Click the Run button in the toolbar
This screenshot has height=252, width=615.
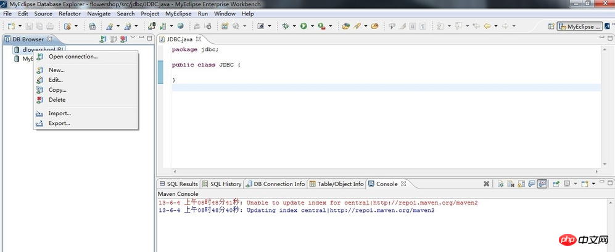303,26
